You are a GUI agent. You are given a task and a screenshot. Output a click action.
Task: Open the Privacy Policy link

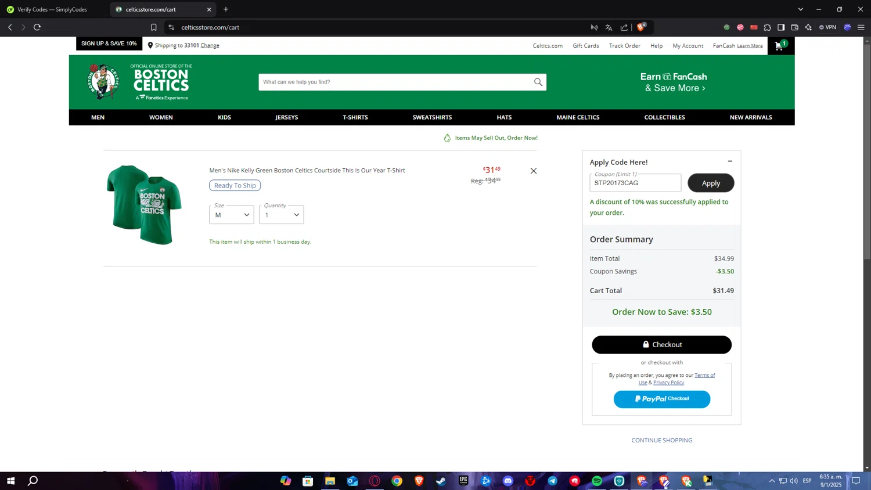(x=668, y=383)
